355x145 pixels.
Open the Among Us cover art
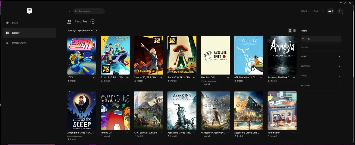tap(115, 111)
